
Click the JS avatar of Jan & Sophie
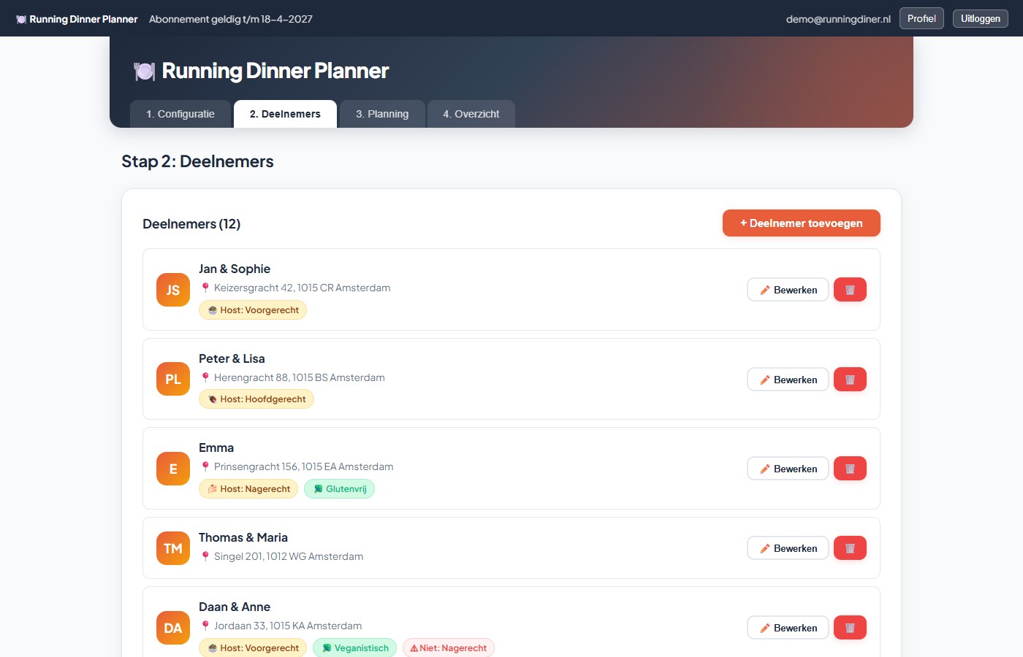point(173,290)
